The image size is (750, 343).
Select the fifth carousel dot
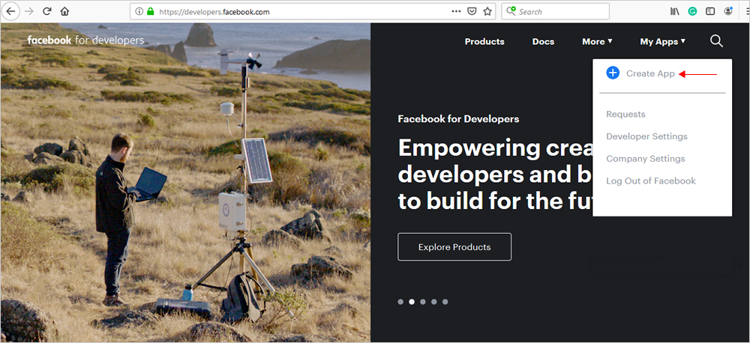445,302
